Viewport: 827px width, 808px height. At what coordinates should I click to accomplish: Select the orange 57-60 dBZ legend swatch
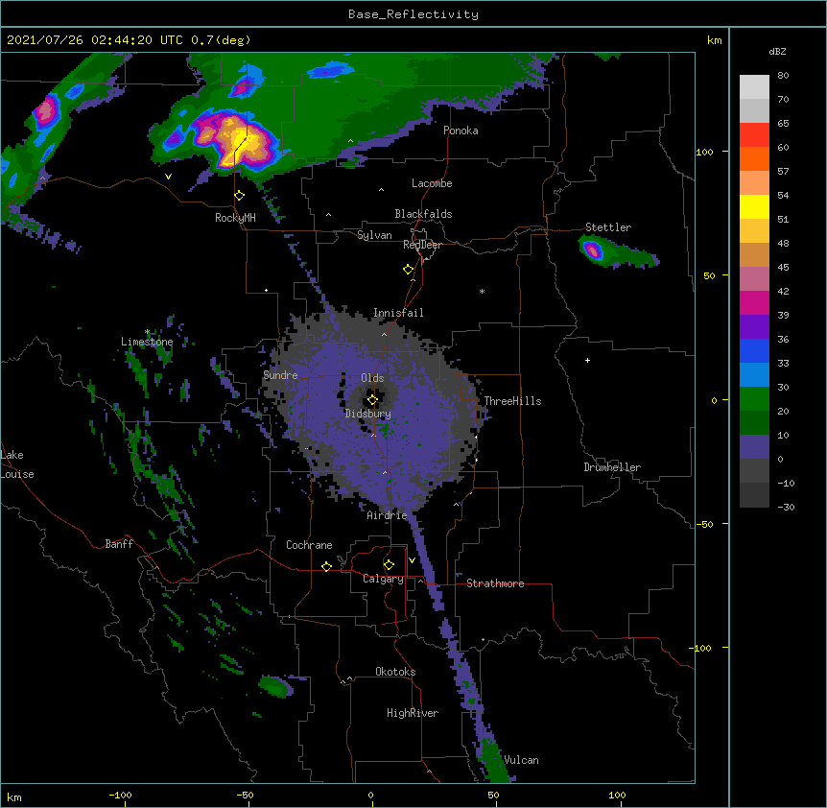[754, 158]
